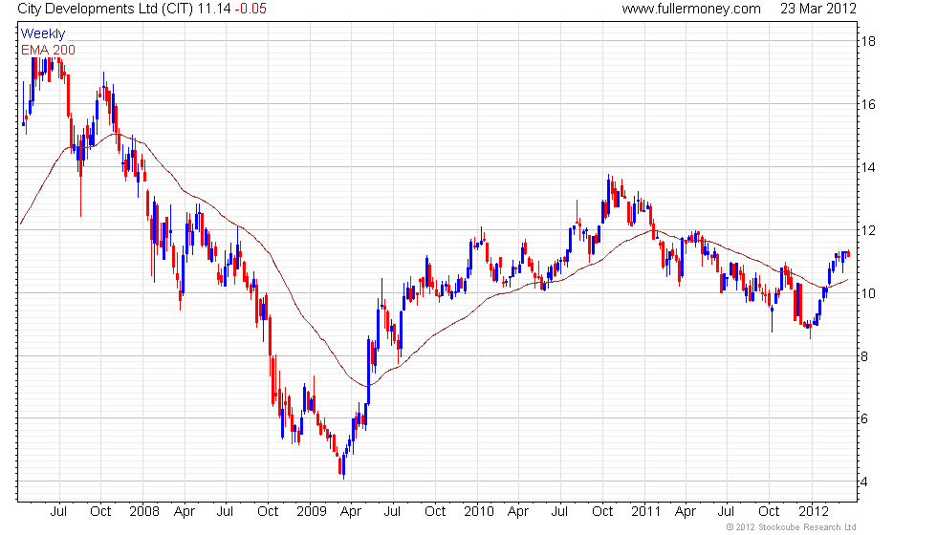Click the -0.05 price change value

(x=252, y=9)
